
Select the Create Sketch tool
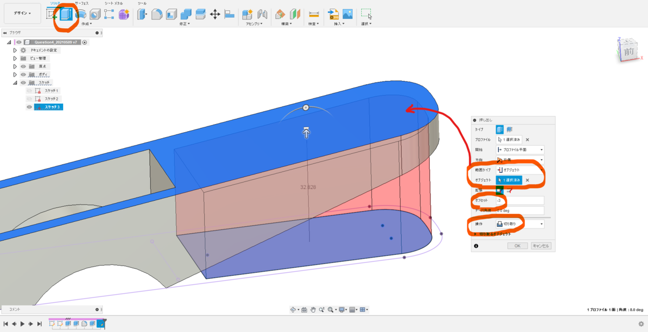(x=52, y=15)
